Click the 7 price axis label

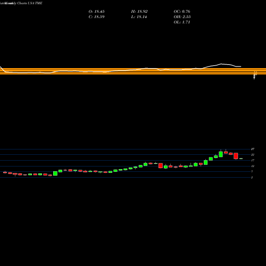[252, 172]
